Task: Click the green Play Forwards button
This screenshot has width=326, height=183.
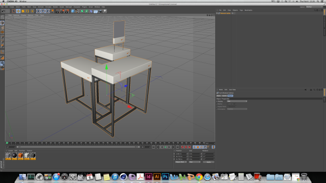Action: tap(165, 147)
